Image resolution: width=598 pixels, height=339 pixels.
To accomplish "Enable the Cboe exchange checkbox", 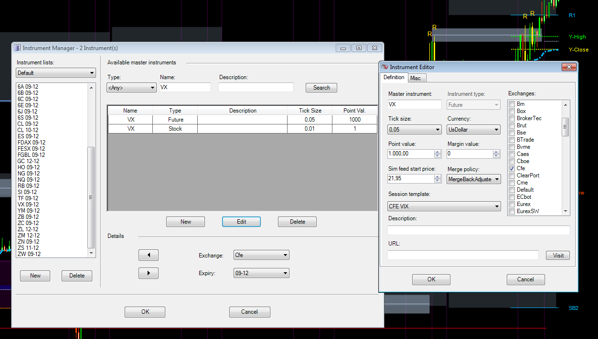I will pyautogui.click(x=512, y=161).
